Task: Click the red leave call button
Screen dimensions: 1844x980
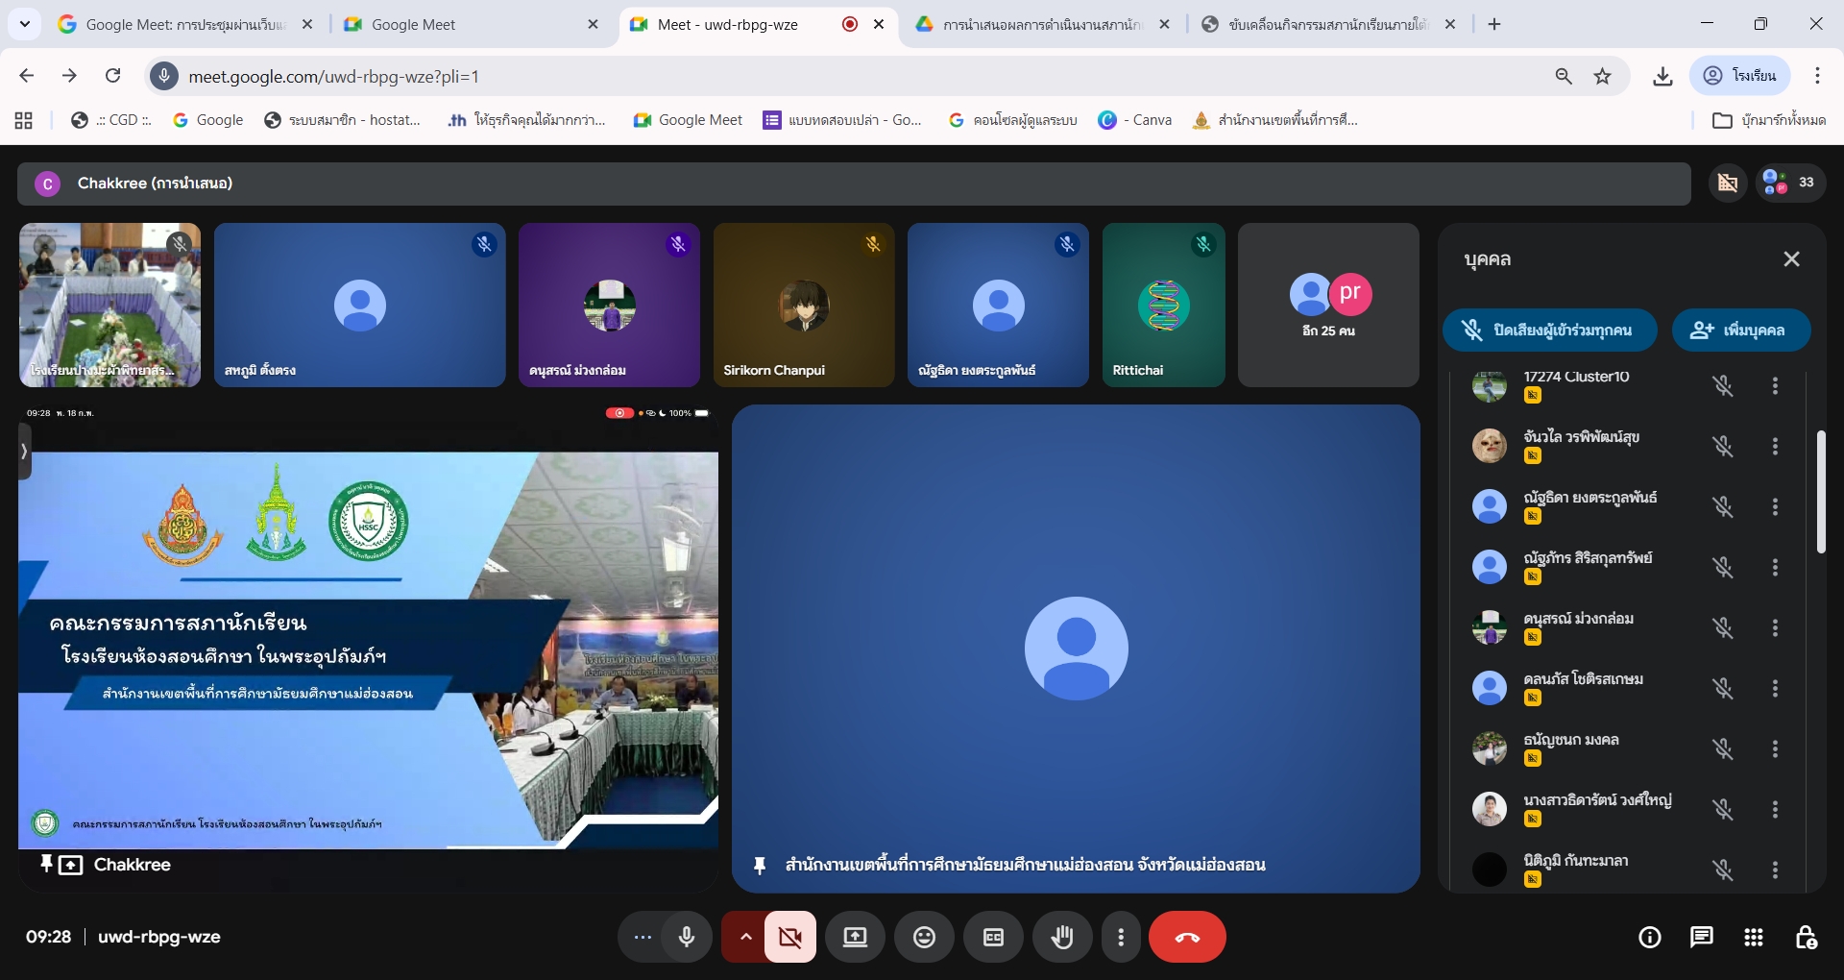Action: point(1187,937)
